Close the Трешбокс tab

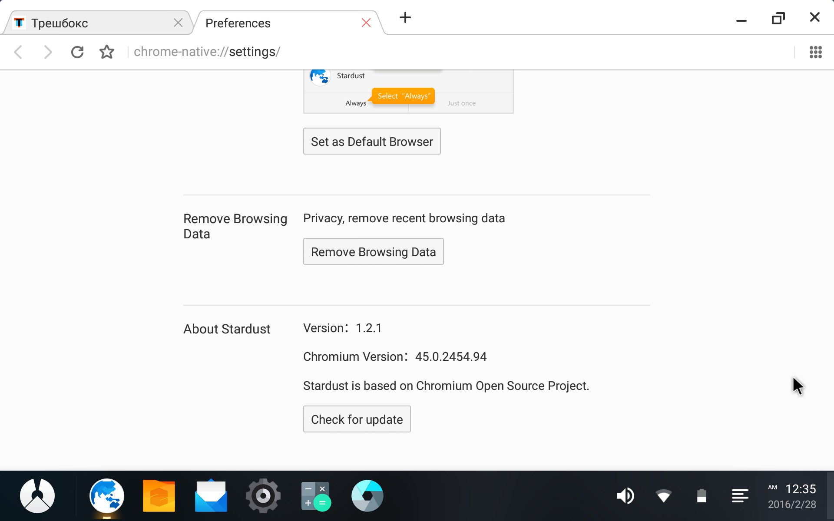click(178, 23)
